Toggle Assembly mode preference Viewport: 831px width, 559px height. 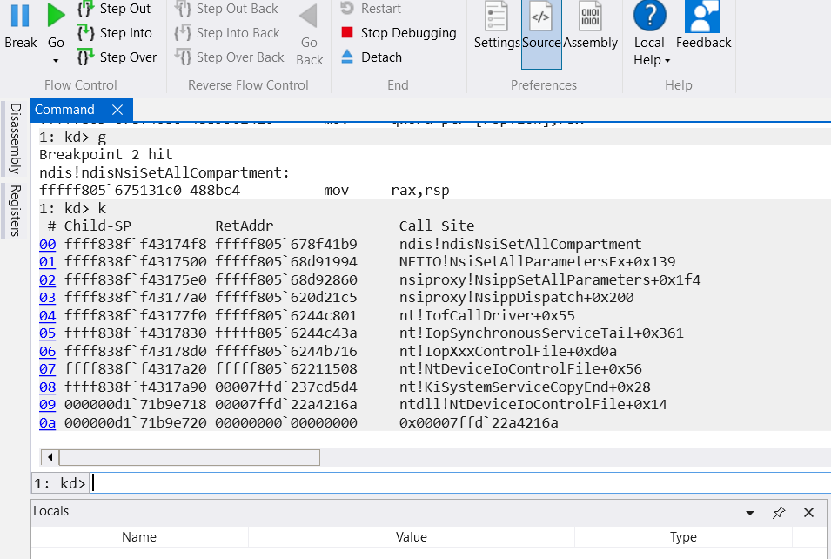[x=590, y=26]
